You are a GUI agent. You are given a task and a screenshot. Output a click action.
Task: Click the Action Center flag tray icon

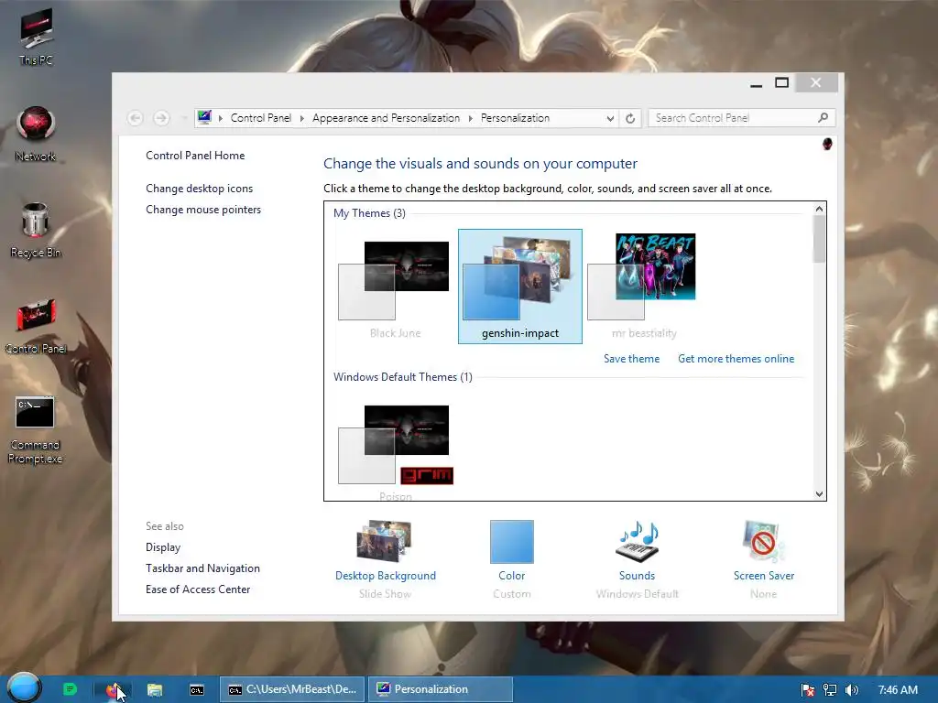coord(808,690)
